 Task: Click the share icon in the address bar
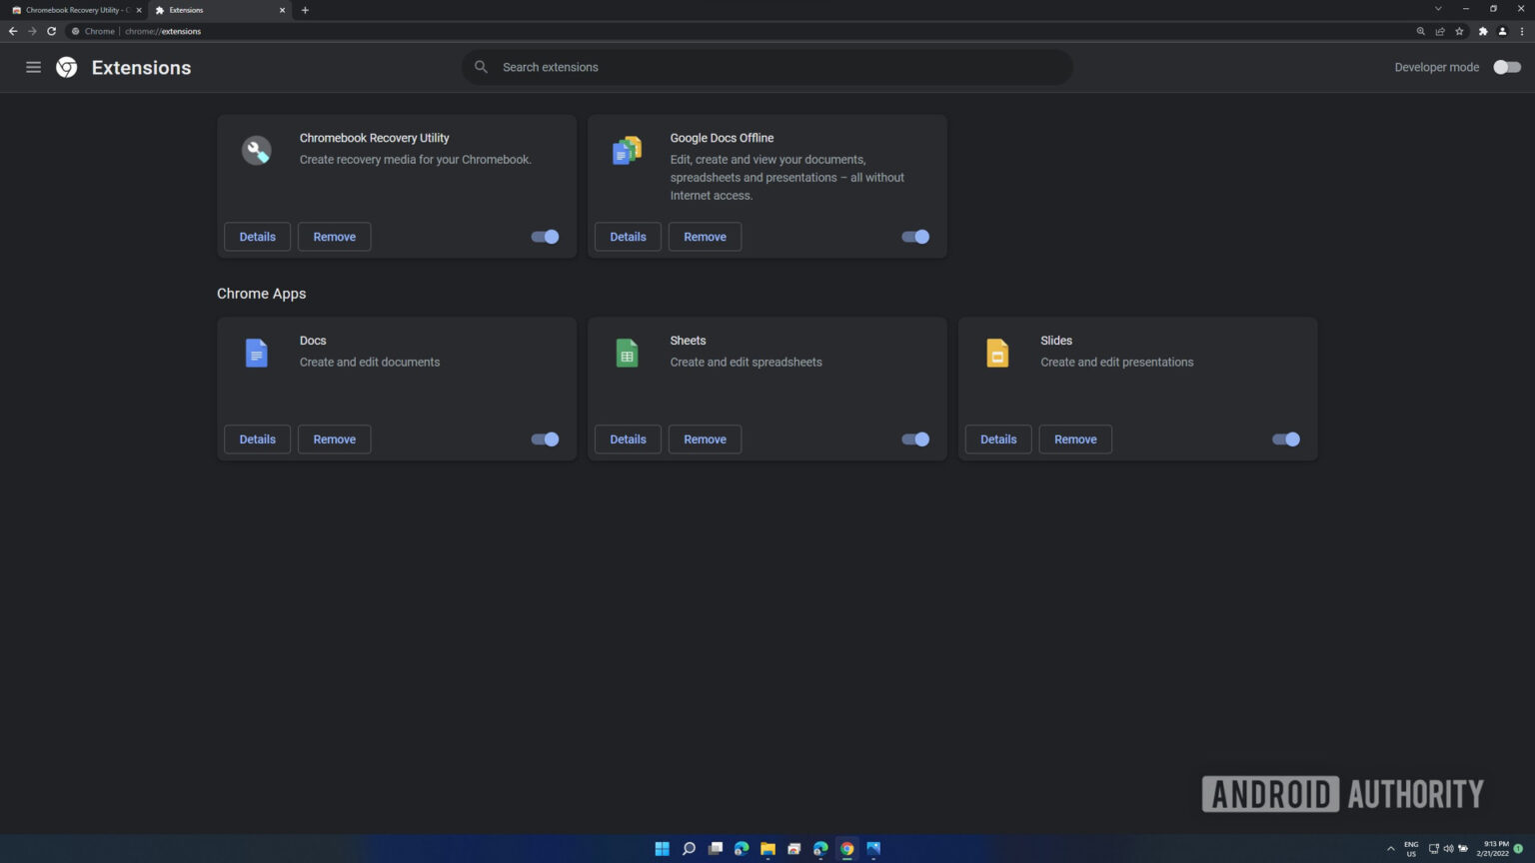(1439, 31)
